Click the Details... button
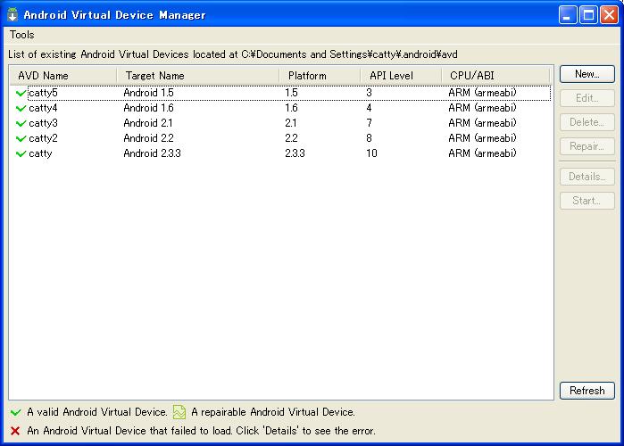 click(587, 177)
